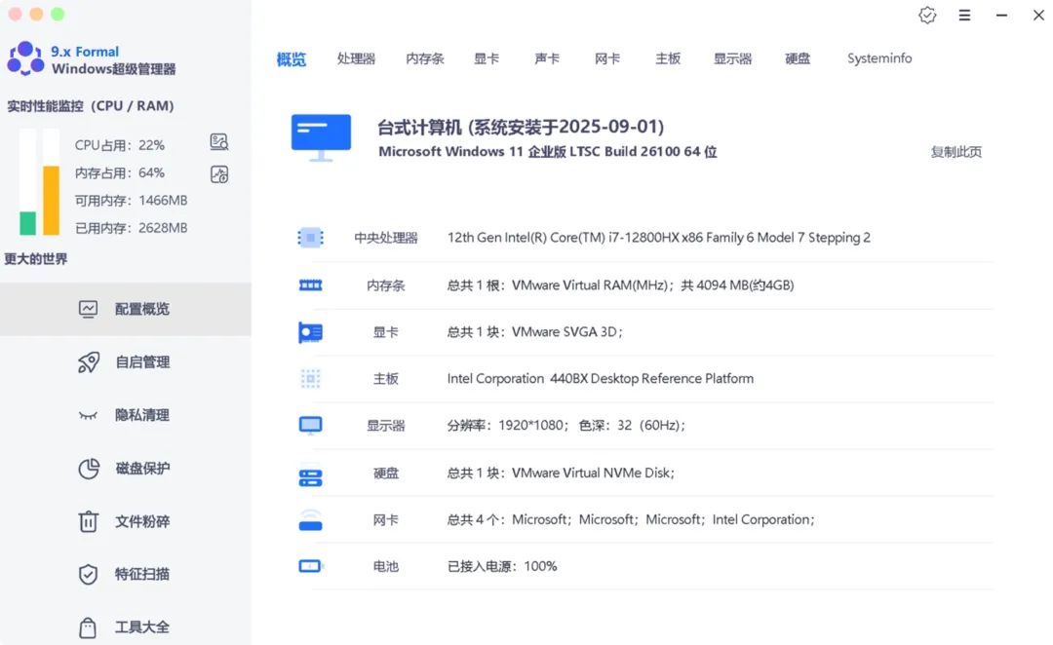This screenshot has width=1053, height=645.
Task: Click the green traffic light button
Action: point(58,14)
